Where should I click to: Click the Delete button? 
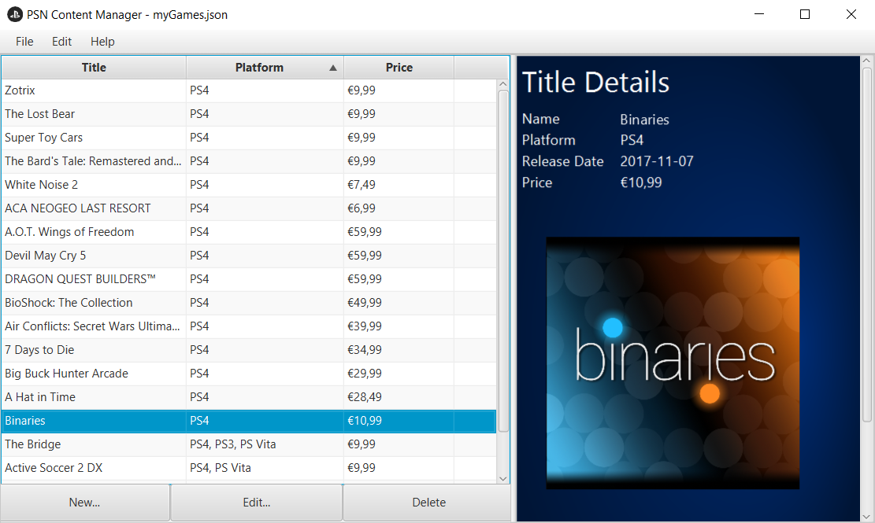click(428, 503)
